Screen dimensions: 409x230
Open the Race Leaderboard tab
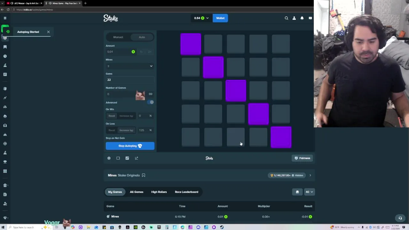pos(187,192)
